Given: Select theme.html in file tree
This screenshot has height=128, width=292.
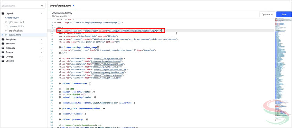Looking at the screenshot, I should (15, 35).
